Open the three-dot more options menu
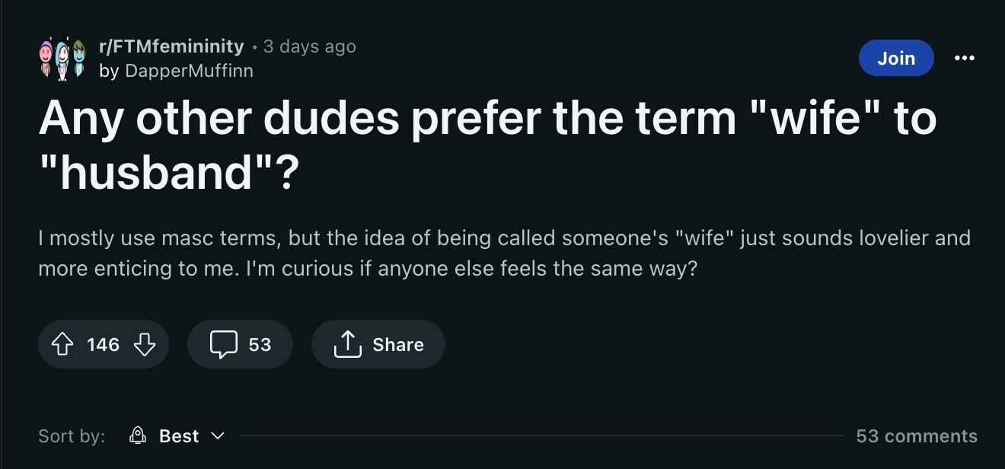 point(964,58)
